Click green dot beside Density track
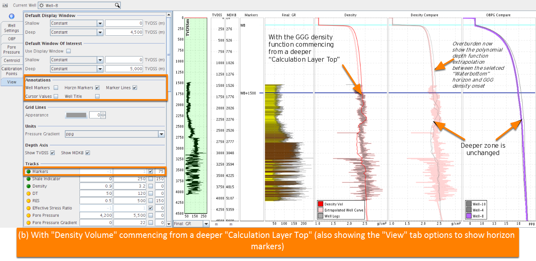Screen dimensions: 536x261 [28, 186]
